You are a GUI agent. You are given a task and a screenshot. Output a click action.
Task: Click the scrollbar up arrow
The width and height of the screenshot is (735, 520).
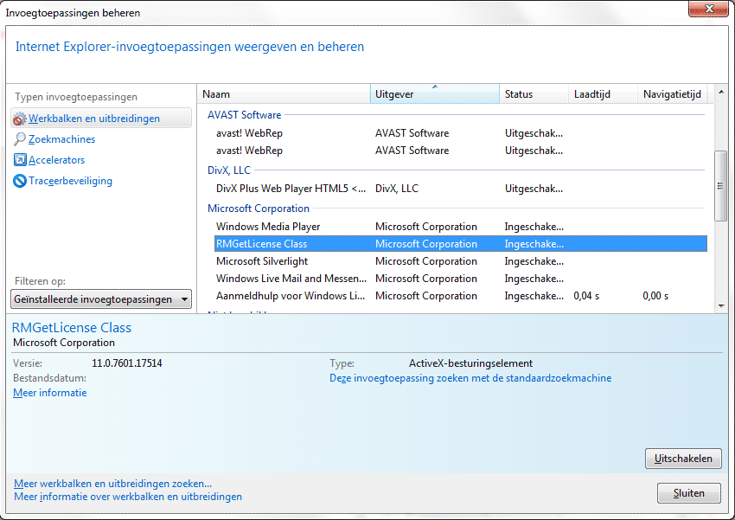coord(721,92)
